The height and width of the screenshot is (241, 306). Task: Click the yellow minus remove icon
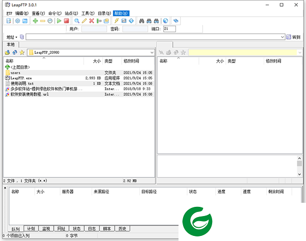[x=42, y=21]
